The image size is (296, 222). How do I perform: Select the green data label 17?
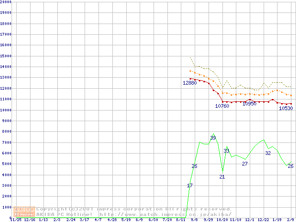pyautogui.click(x=190, y=185)
